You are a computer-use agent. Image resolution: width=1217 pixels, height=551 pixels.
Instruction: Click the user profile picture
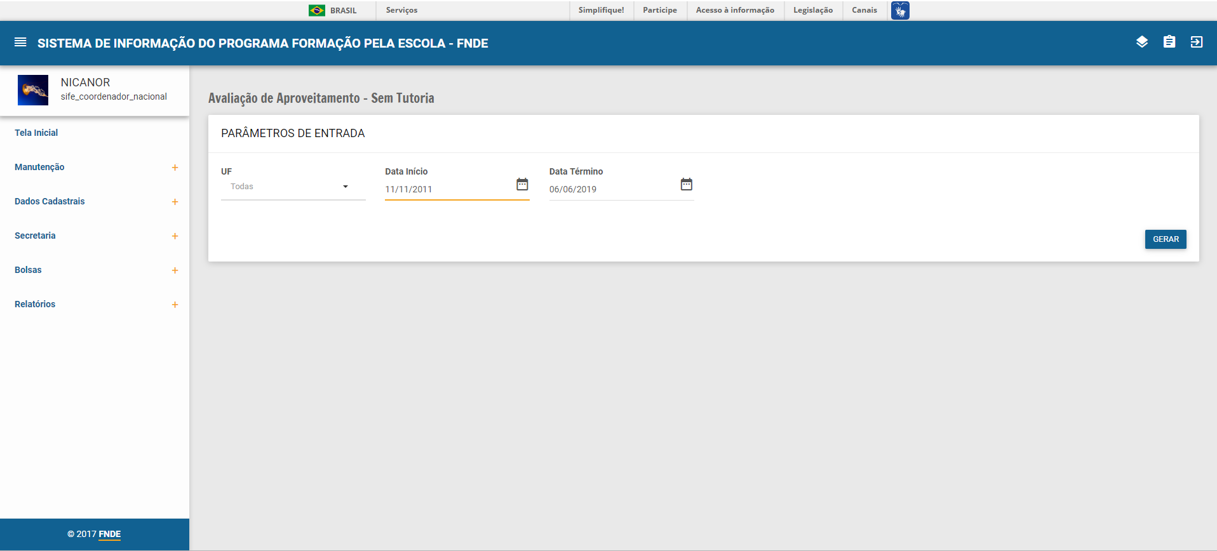coord(33,90)
